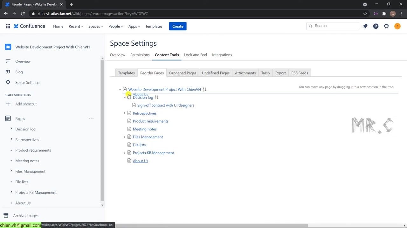Open the Templates sub-tab
Screen dimensions: 407x228
(127, 73)
